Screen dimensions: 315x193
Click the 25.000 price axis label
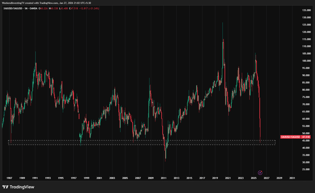click(x=306, y=169)
